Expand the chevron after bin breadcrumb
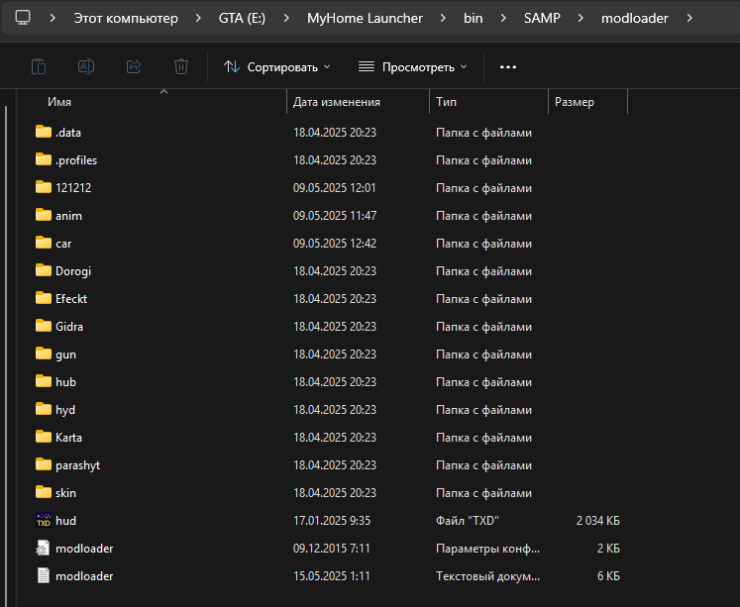This screenshot has height=607, width=740. coord(503,18)
